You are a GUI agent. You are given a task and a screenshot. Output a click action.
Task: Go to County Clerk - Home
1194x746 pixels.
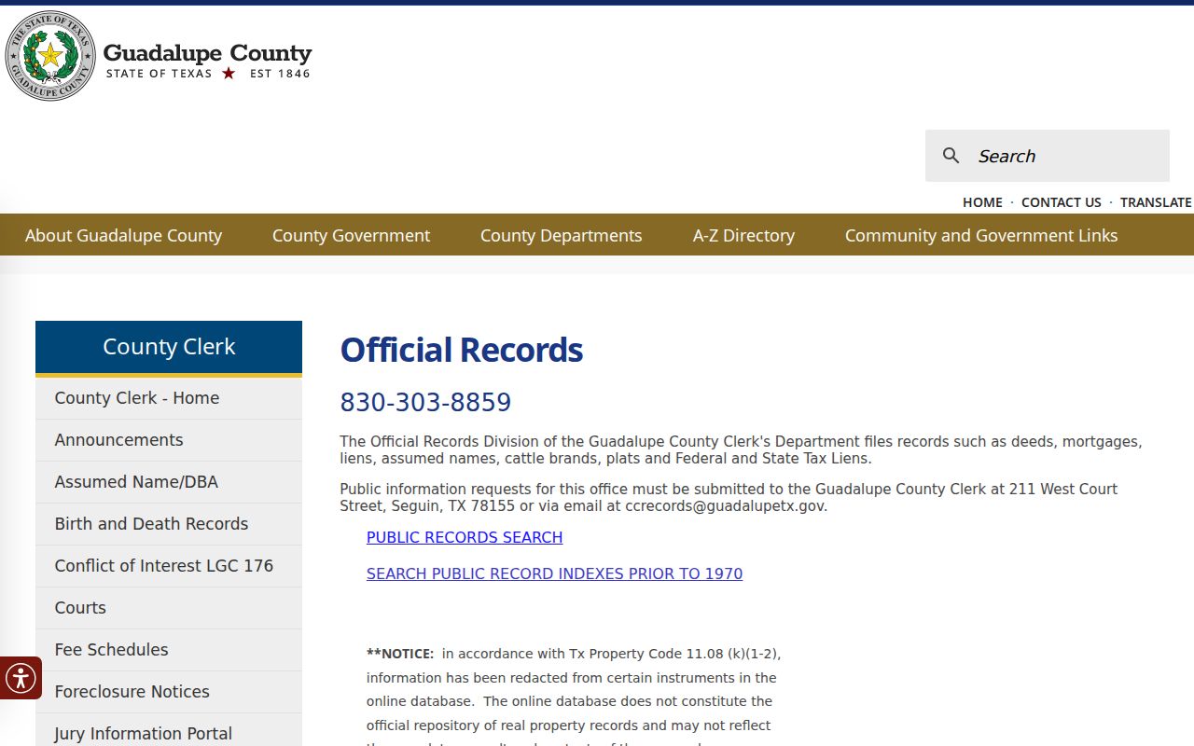coord(169,398)
